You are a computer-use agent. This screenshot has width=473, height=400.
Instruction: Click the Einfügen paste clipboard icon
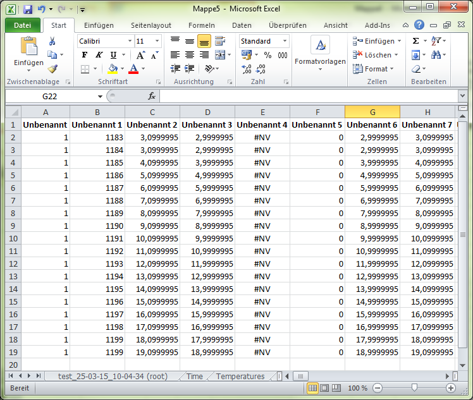tap(28, 46)
